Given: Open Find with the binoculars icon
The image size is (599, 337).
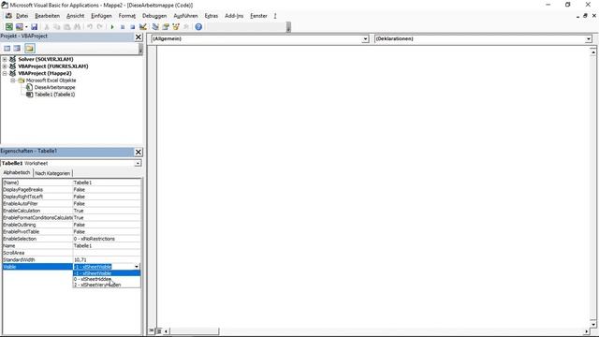Looking at the screenshot, I should coord(77,27).
